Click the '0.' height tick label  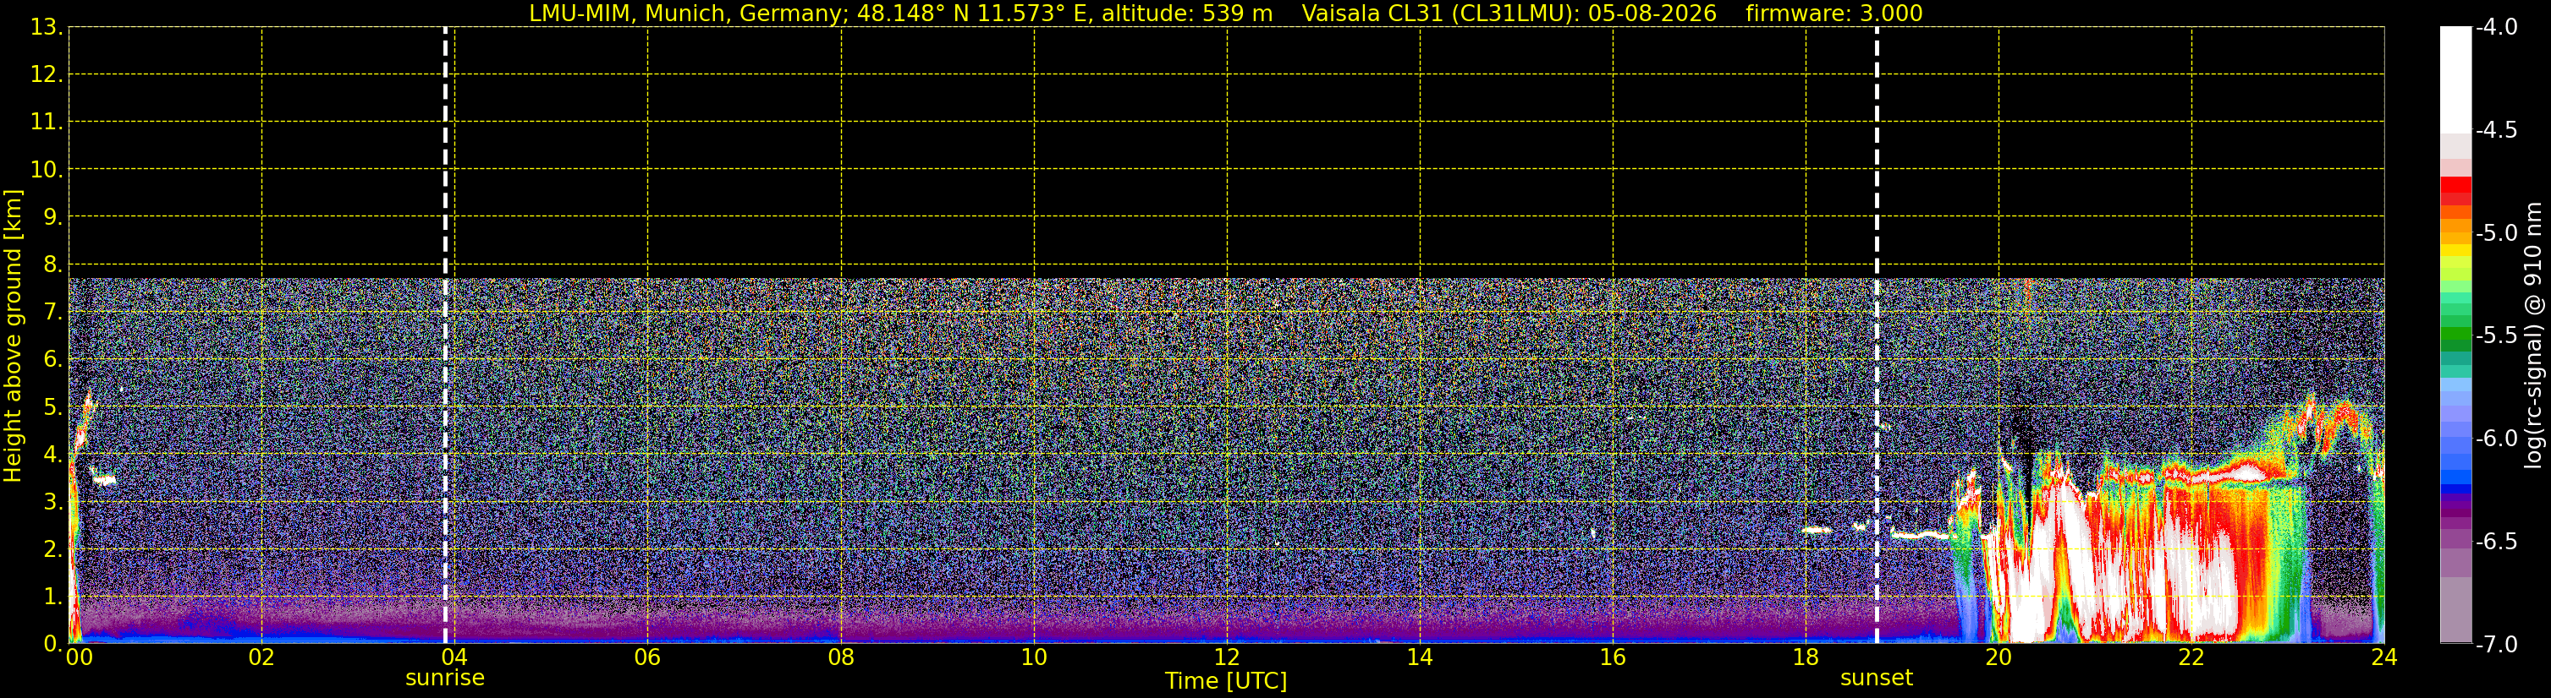pos(52,644)
